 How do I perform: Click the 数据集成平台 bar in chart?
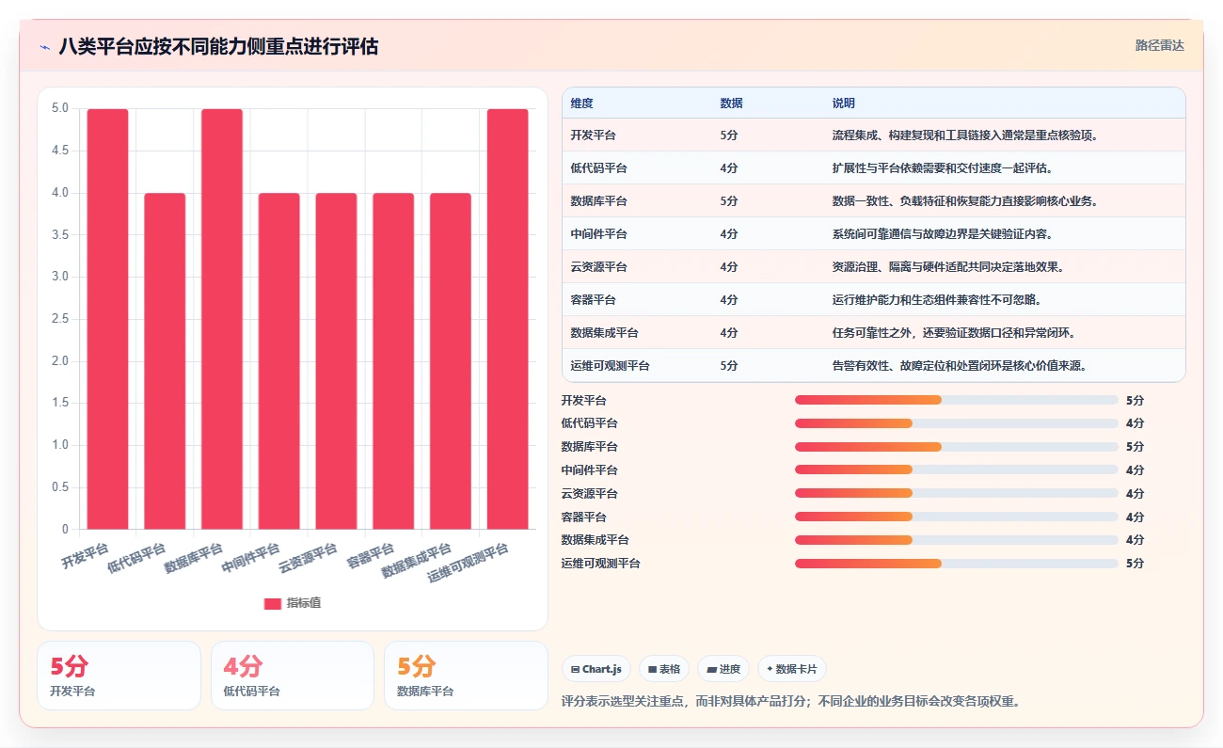451,361
